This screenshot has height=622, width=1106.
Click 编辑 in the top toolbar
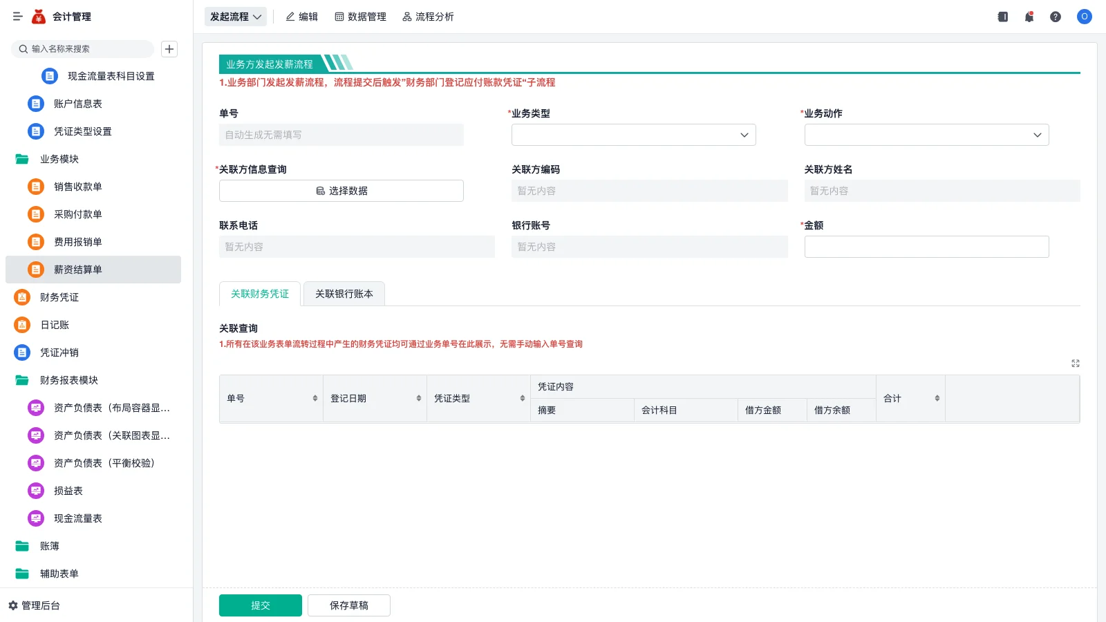[302, 17]
